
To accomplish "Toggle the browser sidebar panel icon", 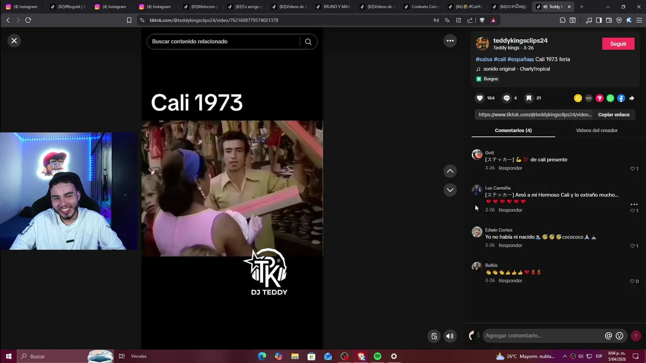I will (599, 20).
